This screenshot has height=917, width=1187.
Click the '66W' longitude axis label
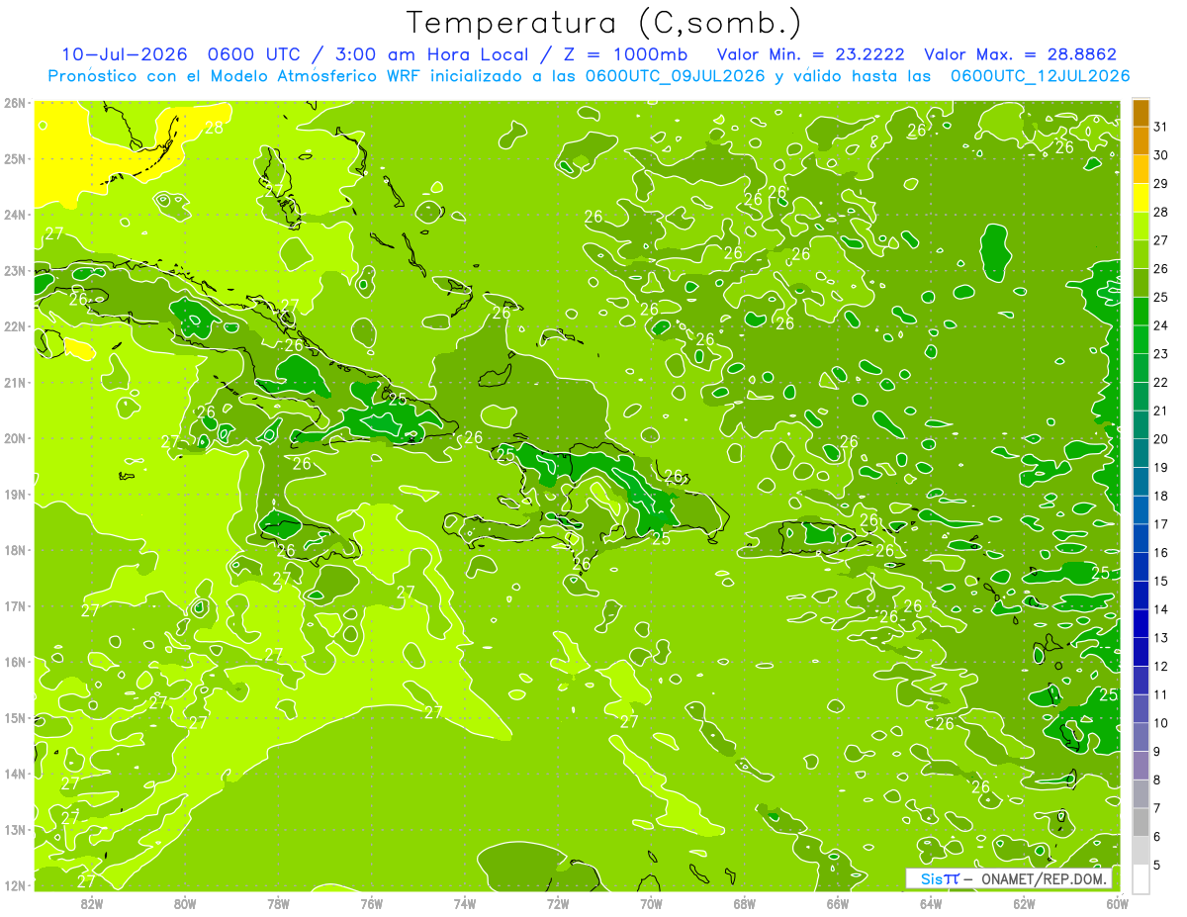click(x=837, y=903)
